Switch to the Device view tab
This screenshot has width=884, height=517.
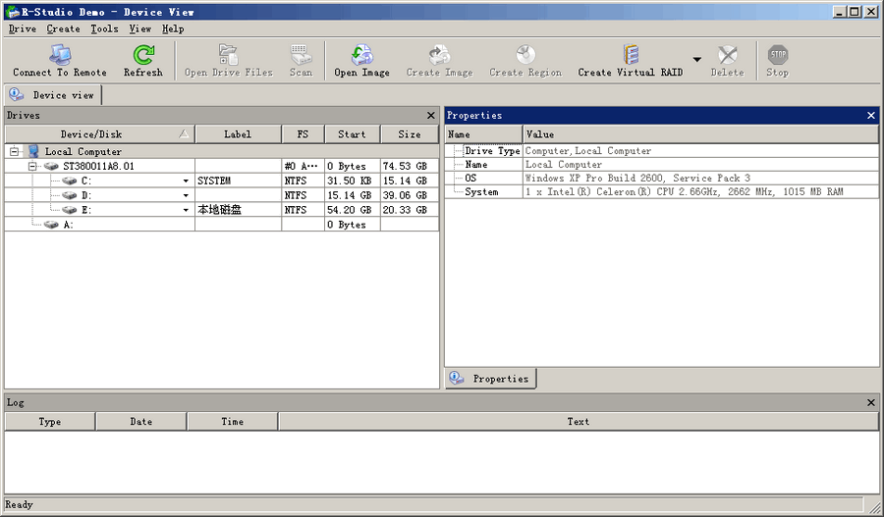[x=54, y=95]
